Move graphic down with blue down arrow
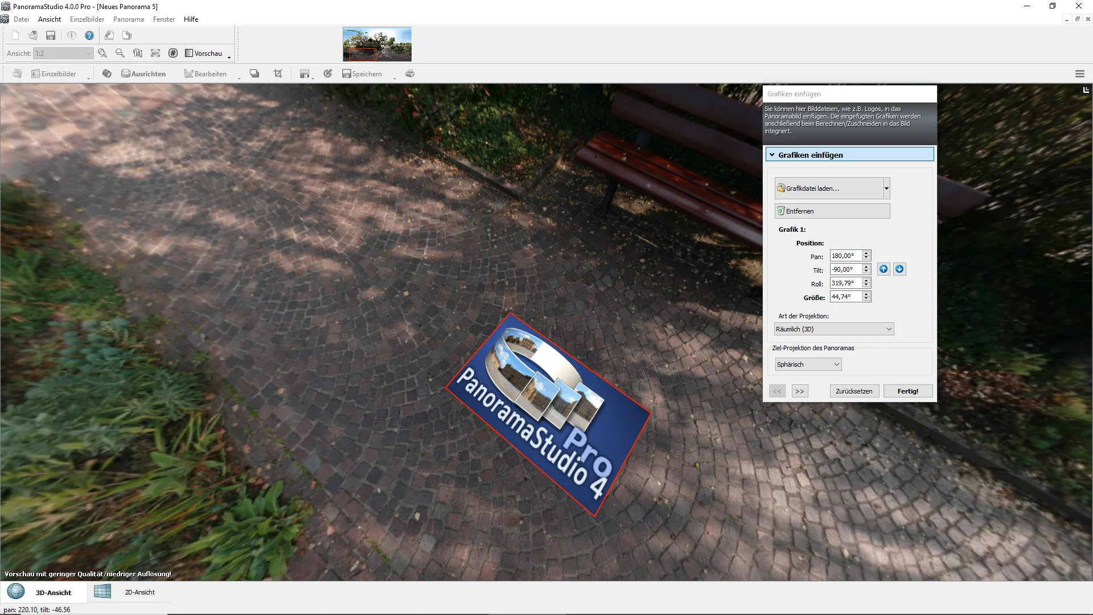This screenshot has width=1093, height=615. pos(899,269)
